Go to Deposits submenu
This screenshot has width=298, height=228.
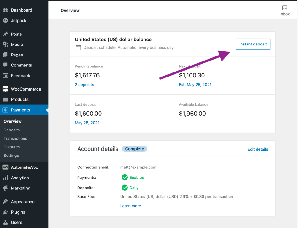[x=12, y=130]
